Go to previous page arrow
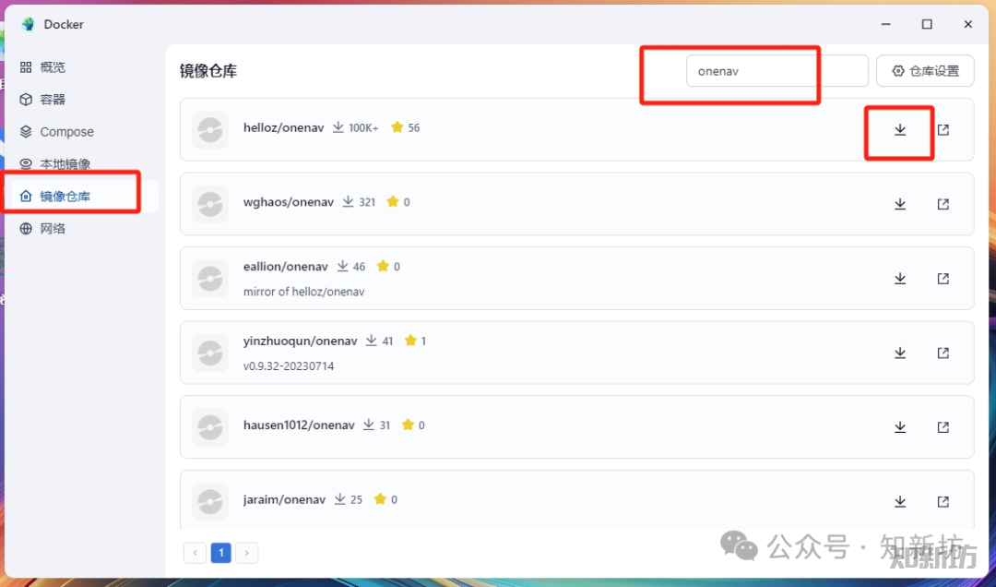 point(195,553)
